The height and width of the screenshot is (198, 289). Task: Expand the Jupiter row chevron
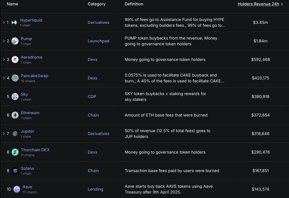coord(4,133)
